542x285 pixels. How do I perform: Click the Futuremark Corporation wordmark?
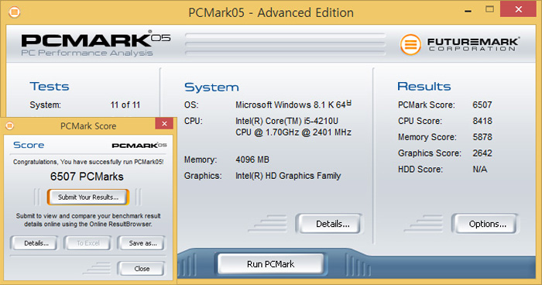point(473,44)
